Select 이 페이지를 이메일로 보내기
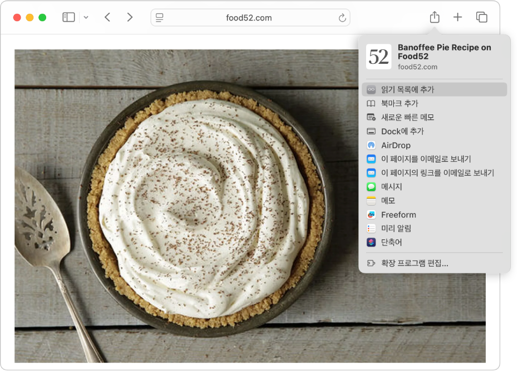 (x=434, y=159)
